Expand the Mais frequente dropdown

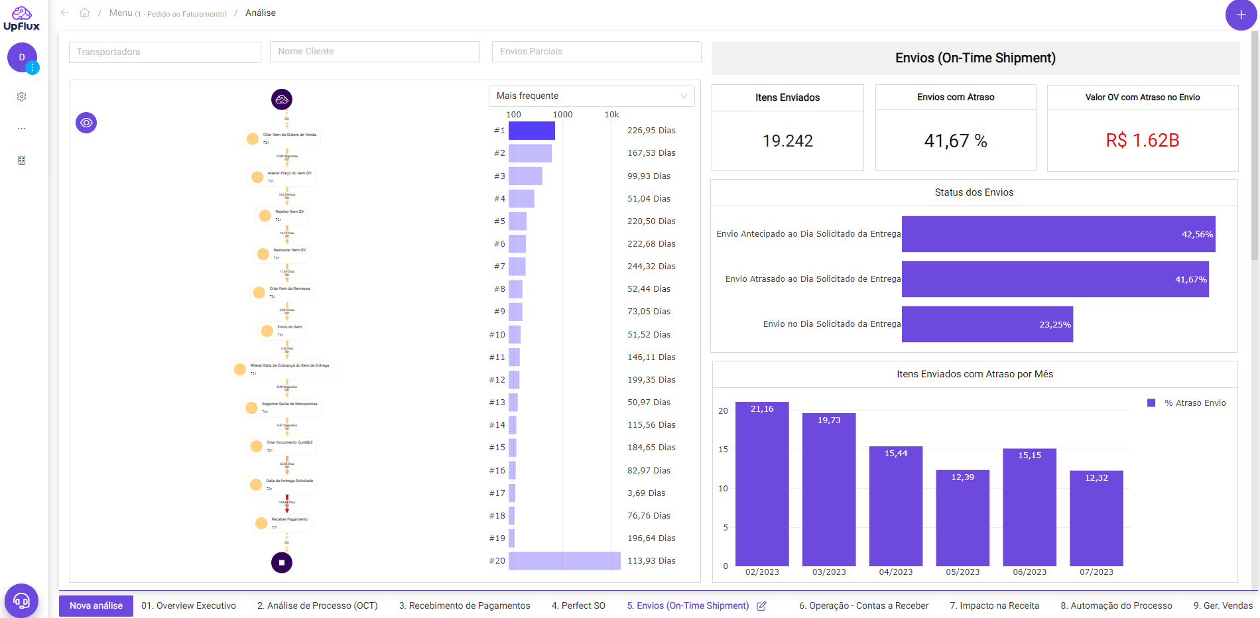click(591, 96)
